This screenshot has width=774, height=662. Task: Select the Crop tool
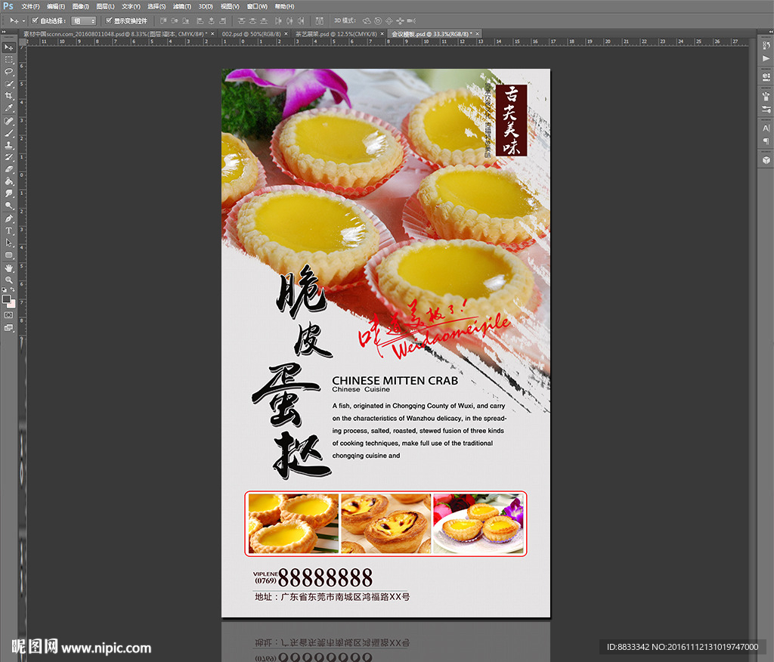[9, 96]
